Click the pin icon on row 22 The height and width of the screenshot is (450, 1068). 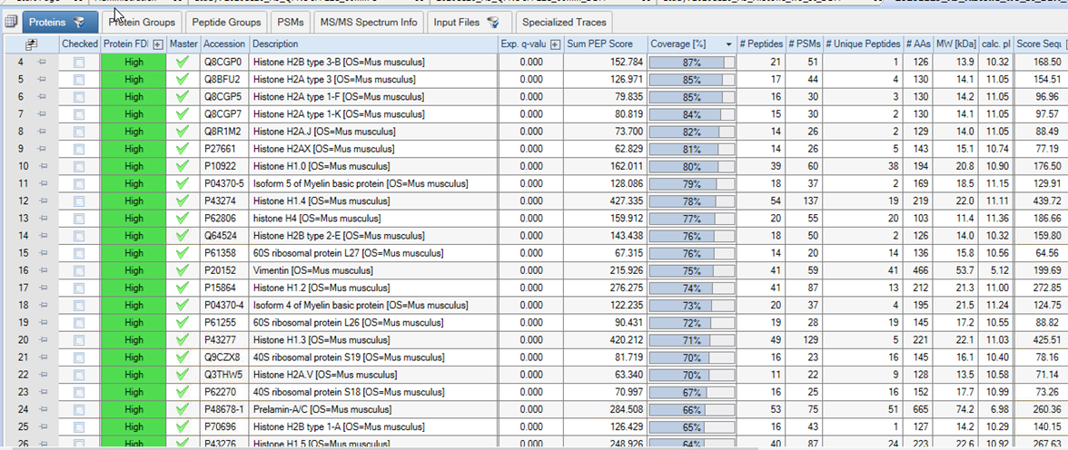(x=41, y=375)
